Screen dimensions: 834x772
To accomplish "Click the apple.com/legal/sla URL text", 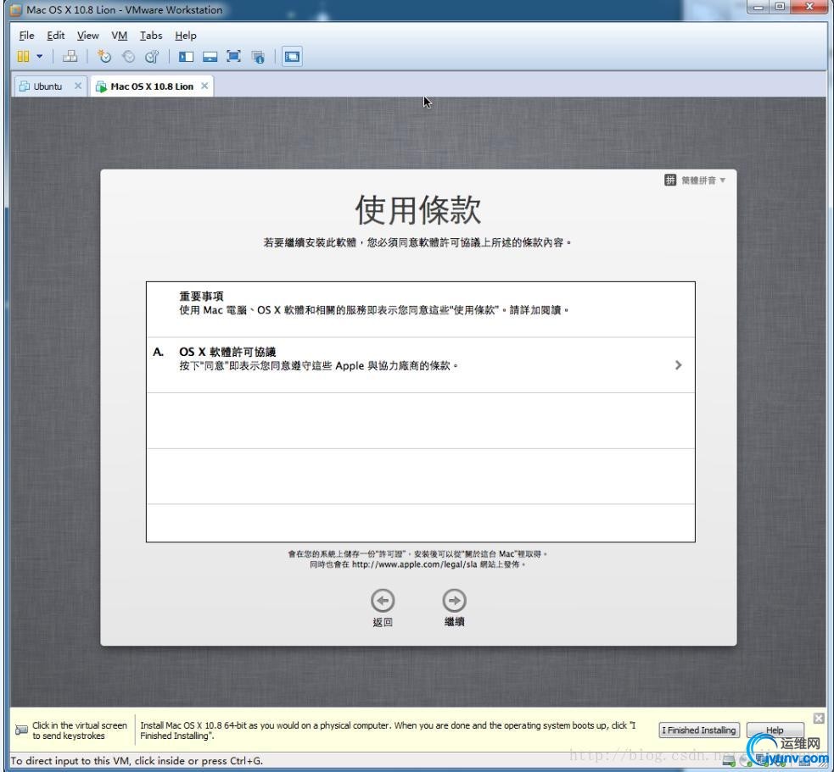I will [x=414, y=564].
